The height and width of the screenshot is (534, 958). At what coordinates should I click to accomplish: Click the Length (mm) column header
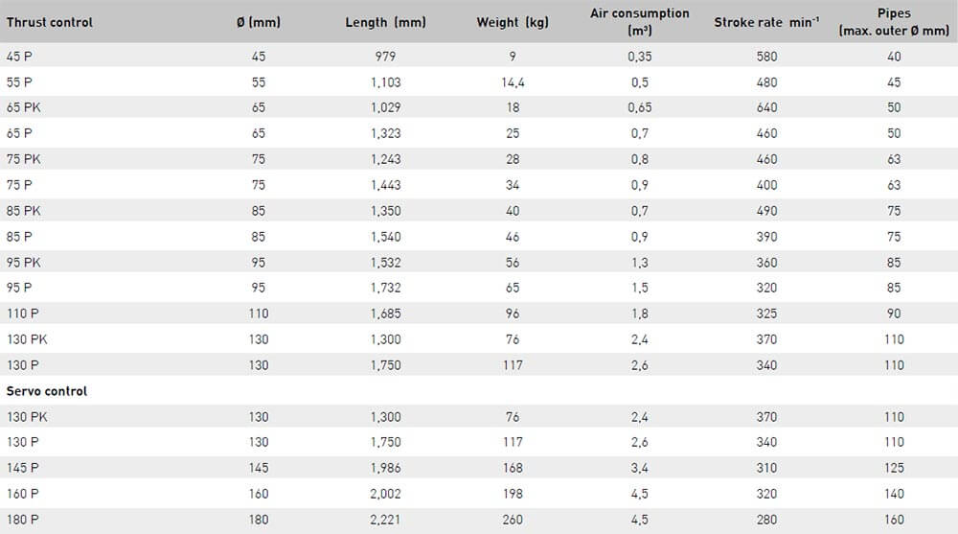pos(385,22)
